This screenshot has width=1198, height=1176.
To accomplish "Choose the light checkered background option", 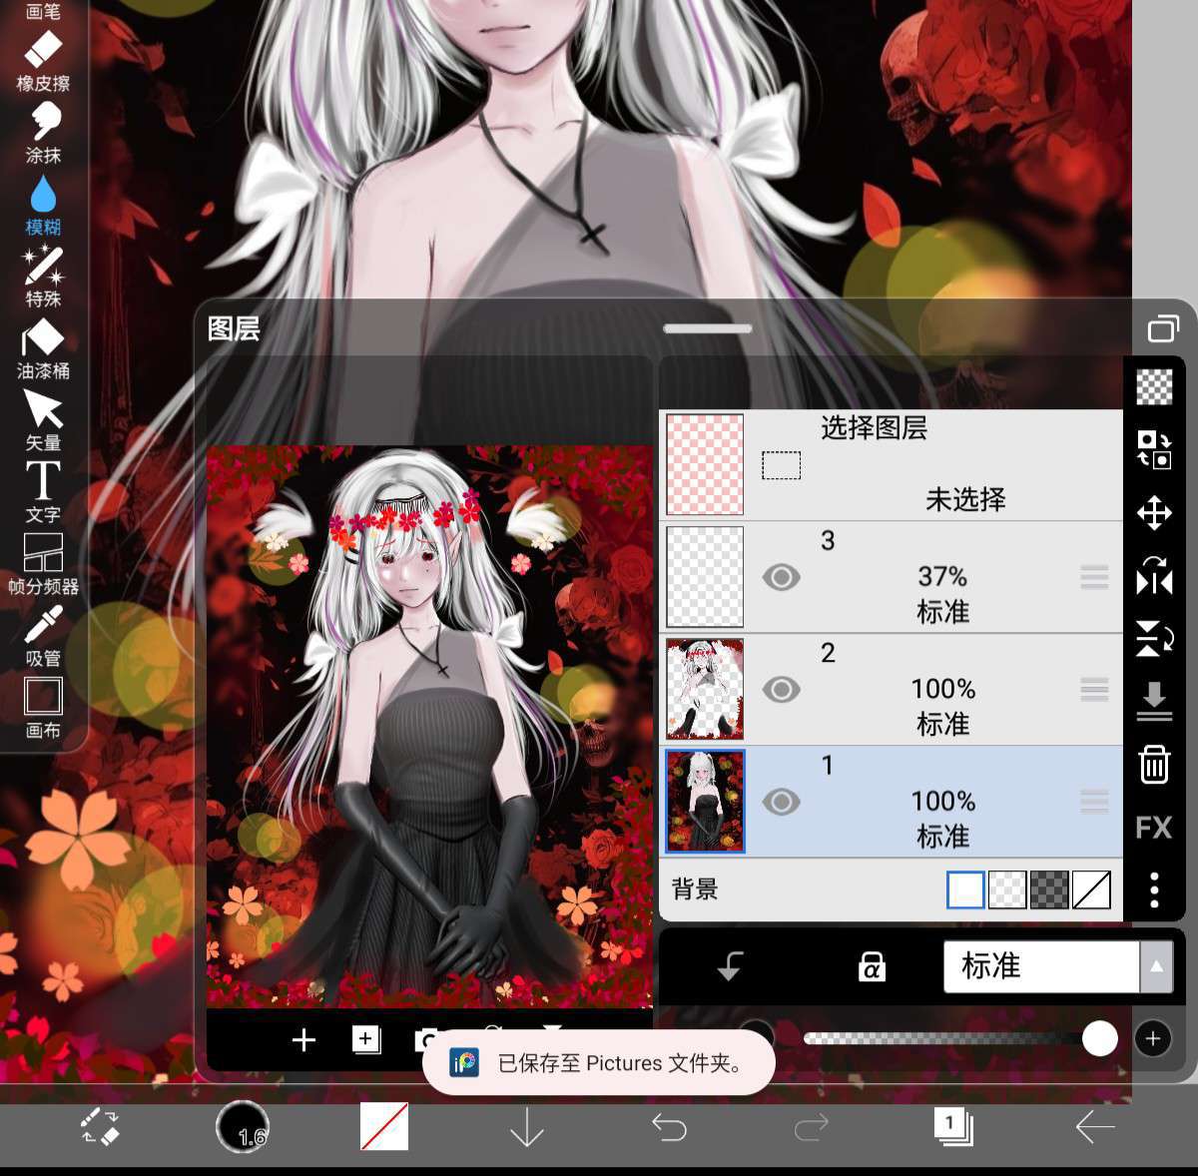I will point(1007,889).
